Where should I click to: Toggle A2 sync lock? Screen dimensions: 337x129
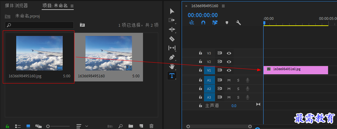[x=219, y=89]
